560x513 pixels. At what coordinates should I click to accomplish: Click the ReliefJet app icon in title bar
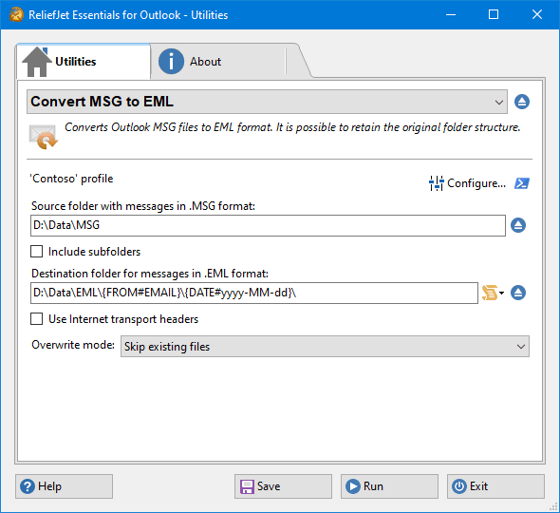click(16, 14)
